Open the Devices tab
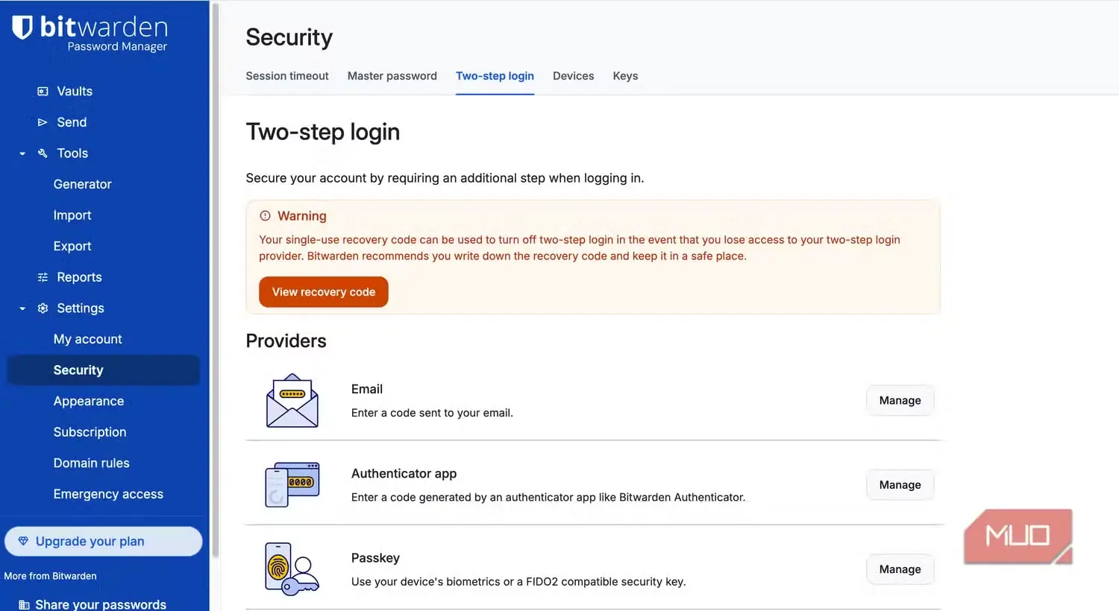Image resolution: width=1119 pixels, height=611 pixels. point(574,76)
